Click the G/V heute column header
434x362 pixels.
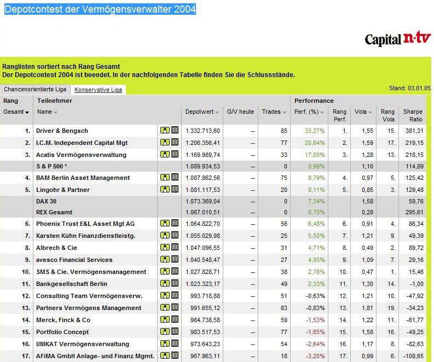click(x=240, y=112)
